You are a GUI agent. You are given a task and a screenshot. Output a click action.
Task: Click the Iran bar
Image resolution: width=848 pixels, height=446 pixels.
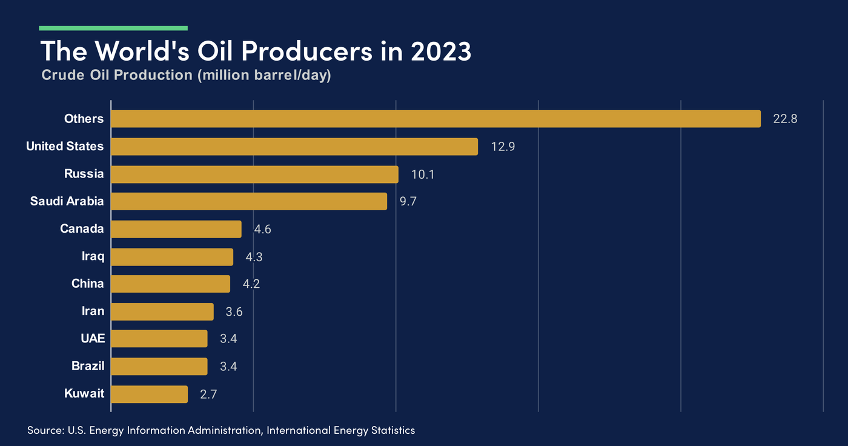pos(161,311)
